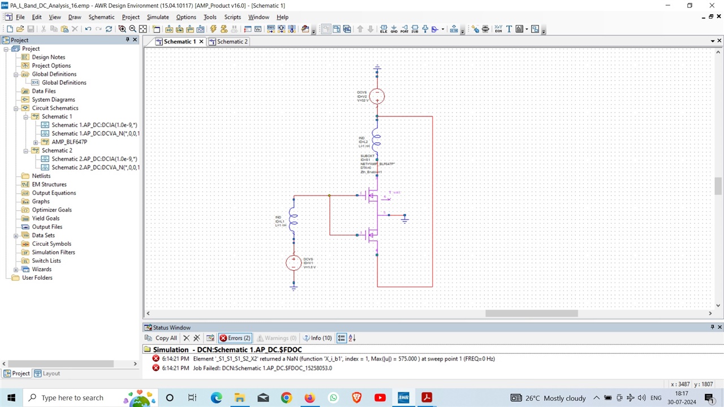Collapse the root Project node
This screenshot has height=407, width=724.
6,49
